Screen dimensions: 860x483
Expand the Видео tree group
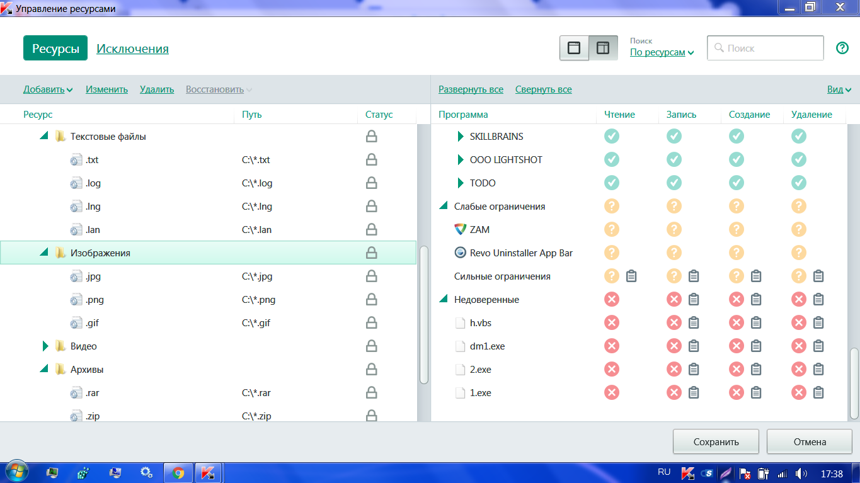coord(45,346)
